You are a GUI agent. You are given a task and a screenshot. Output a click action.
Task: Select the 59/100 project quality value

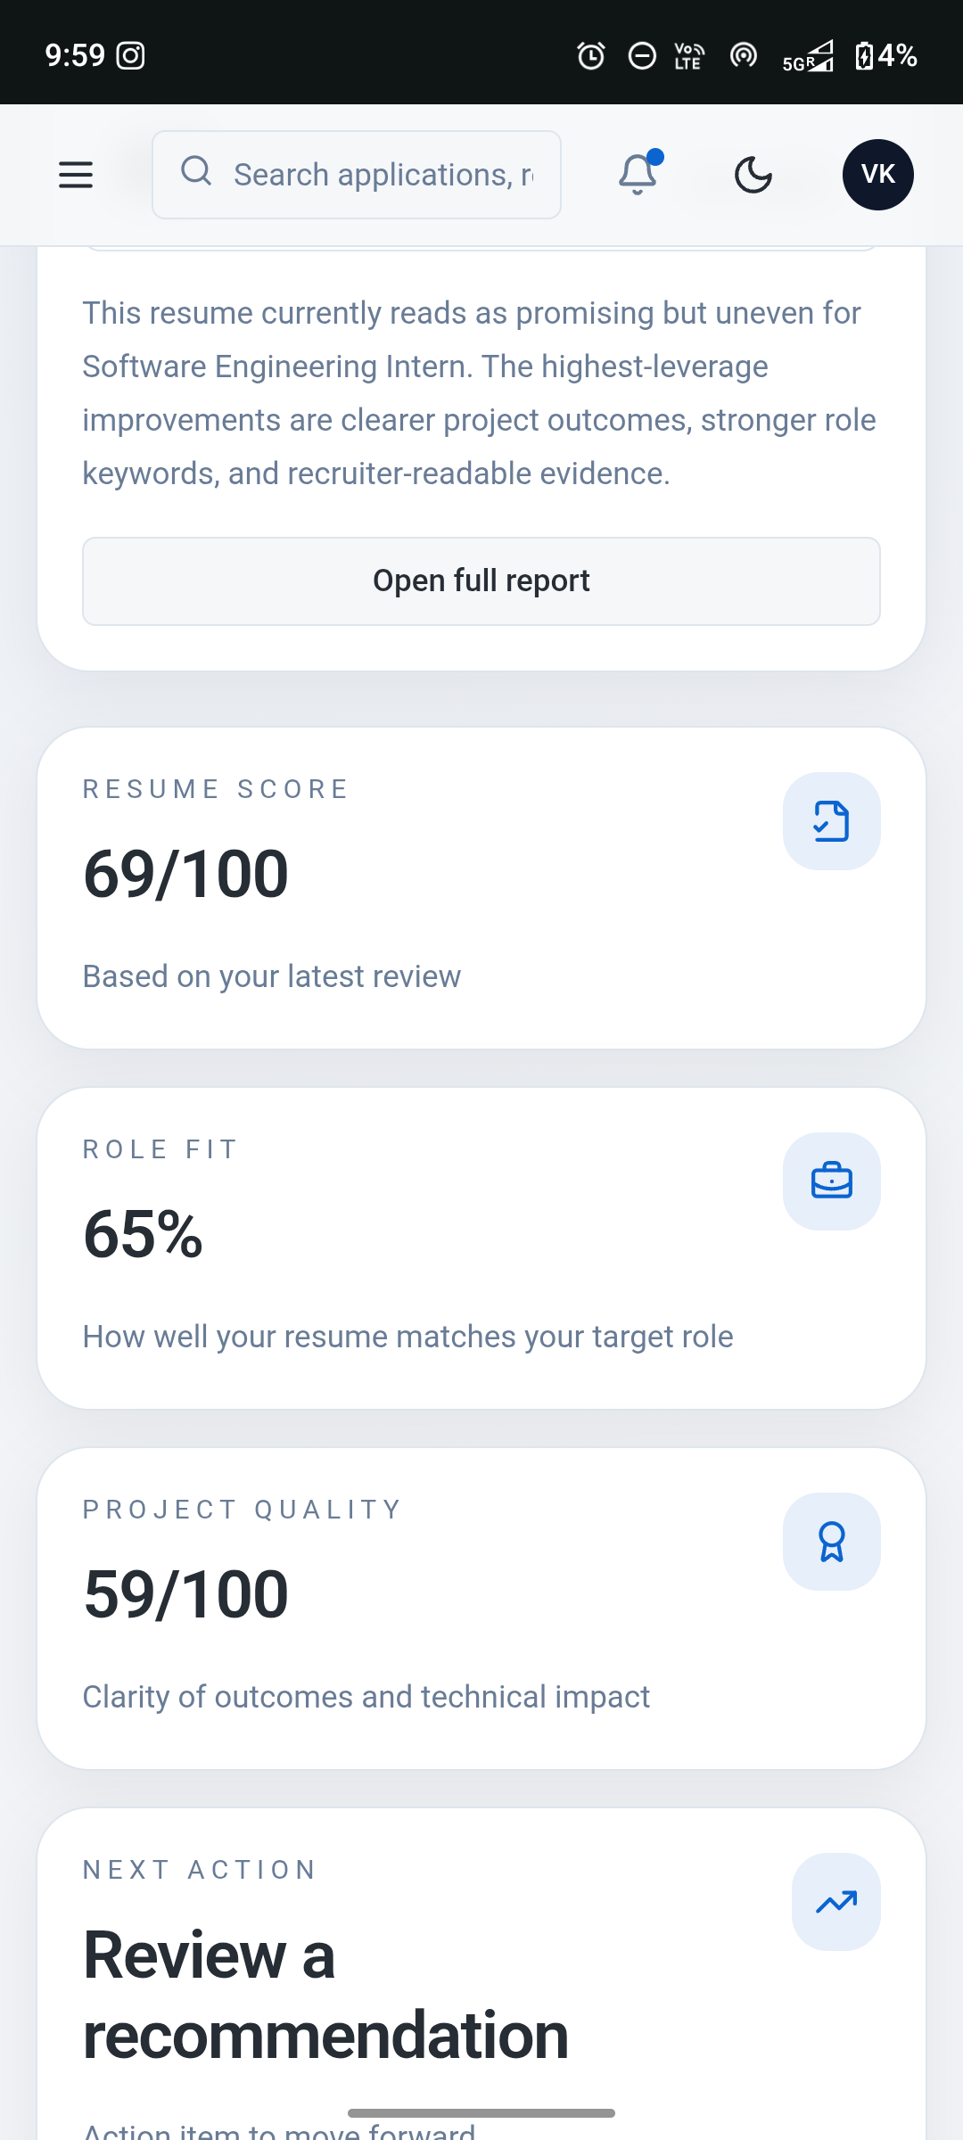[x=185, y=1594]
